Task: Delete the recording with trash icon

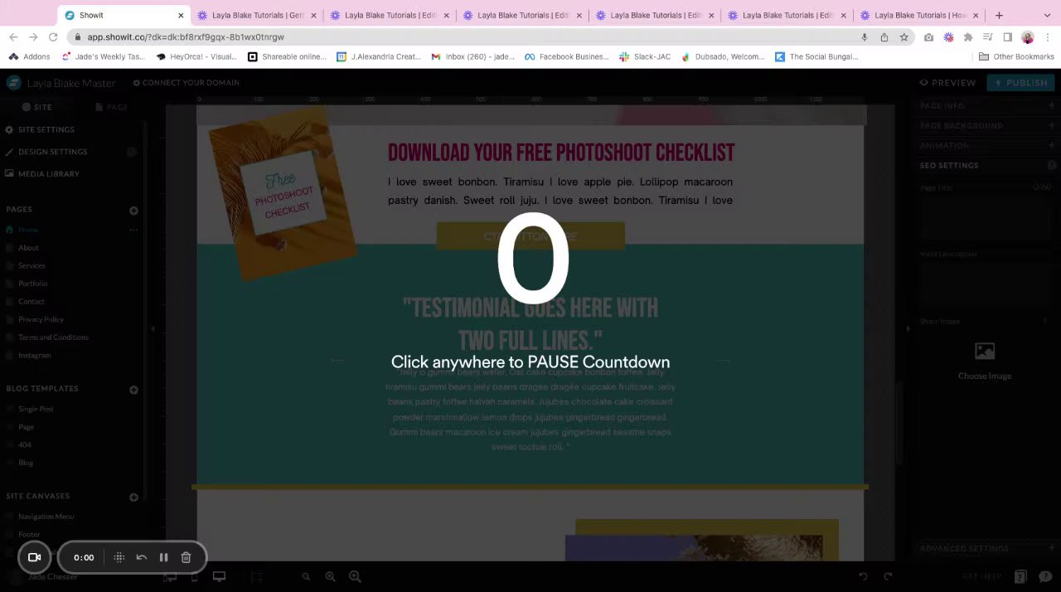Action: click(x=186, y=557)
